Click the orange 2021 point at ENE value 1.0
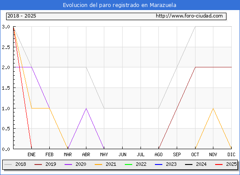The image size is (240, 175). [32, 108]
